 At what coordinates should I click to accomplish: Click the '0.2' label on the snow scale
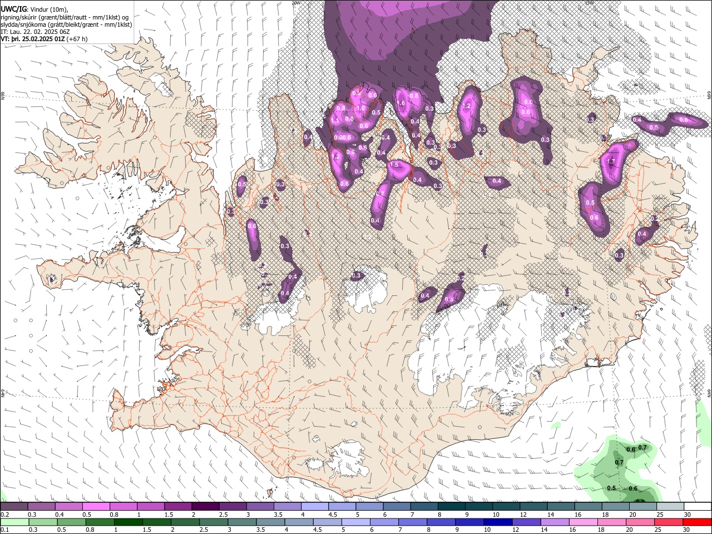4,515
